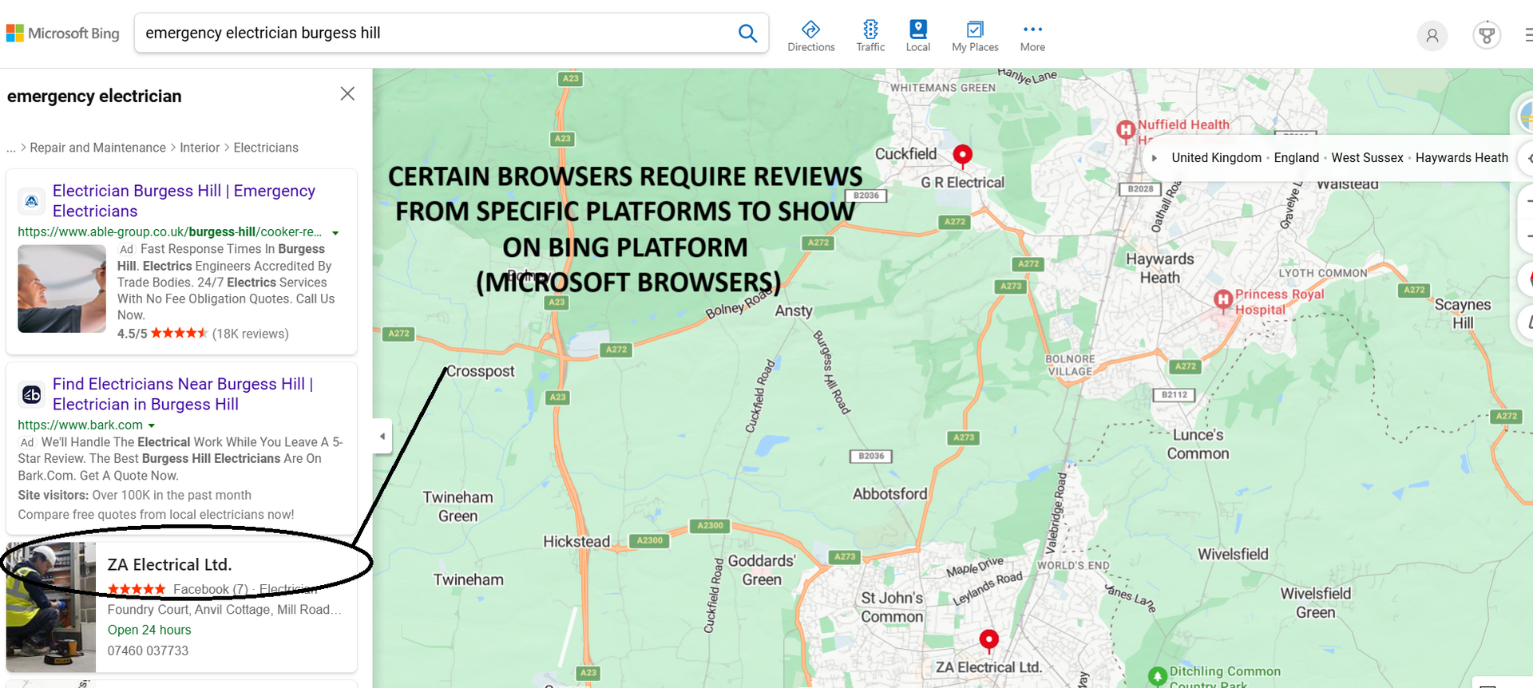Click the Bolnore Village map label

tap(1071, 366)
